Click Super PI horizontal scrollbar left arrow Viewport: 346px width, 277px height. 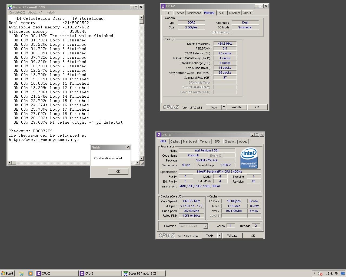tap(10, 163)
